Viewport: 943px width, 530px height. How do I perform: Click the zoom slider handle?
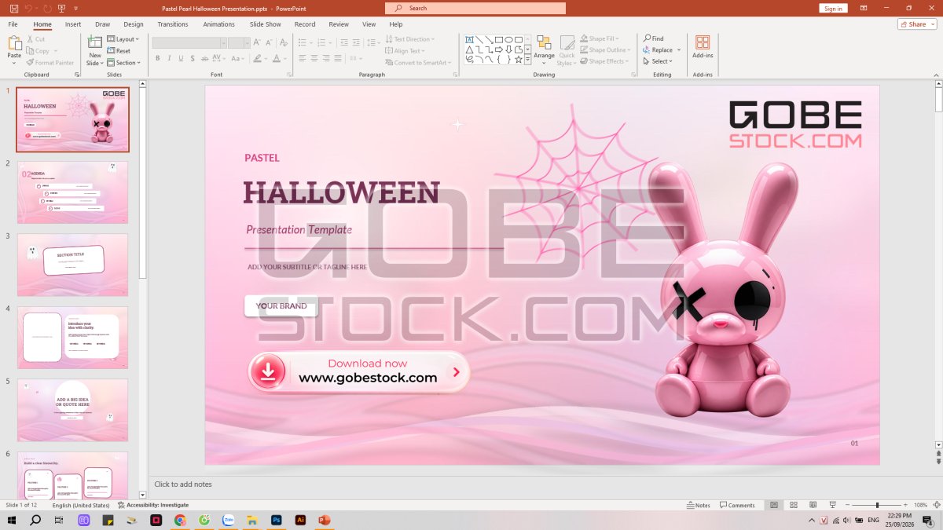pos(878,505)
